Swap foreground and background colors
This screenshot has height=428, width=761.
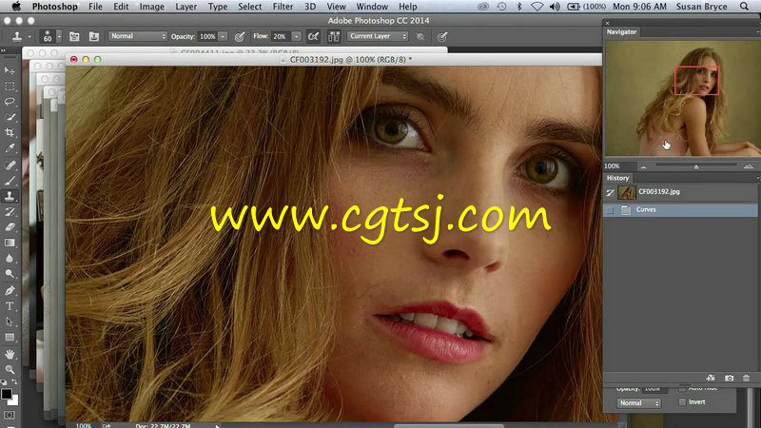pyautogui.click(x=14, y=382)
